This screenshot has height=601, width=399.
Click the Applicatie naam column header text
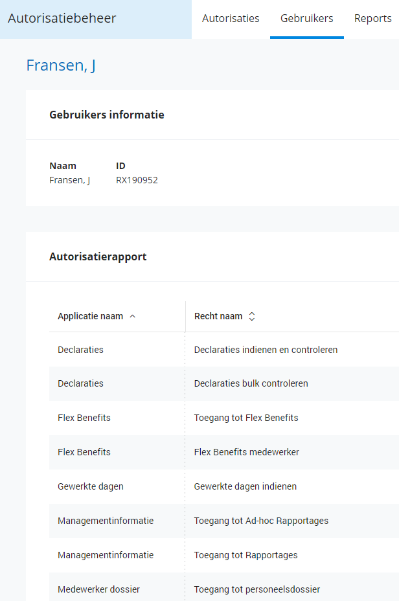[90, 317]
